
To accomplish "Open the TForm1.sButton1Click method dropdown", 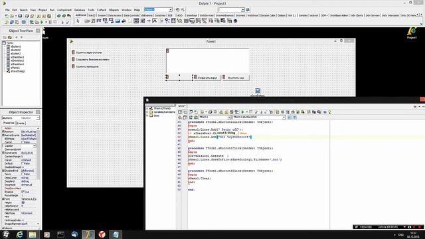I will coord(284,118).
